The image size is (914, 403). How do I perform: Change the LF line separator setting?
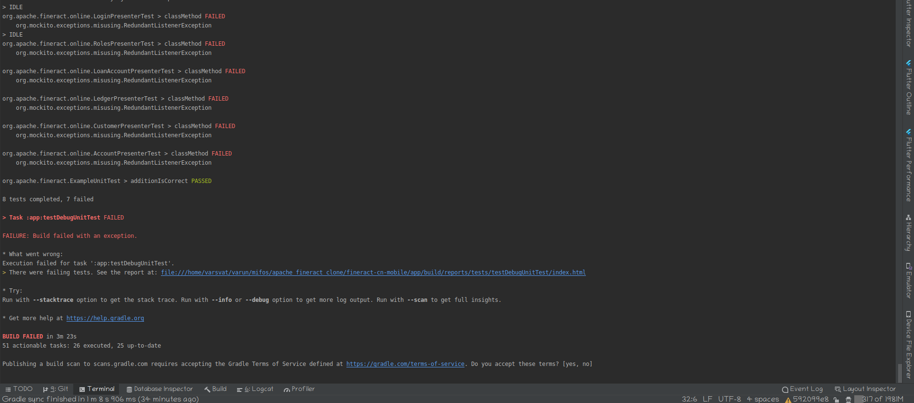pyautogui.click(x=707, y=399)
